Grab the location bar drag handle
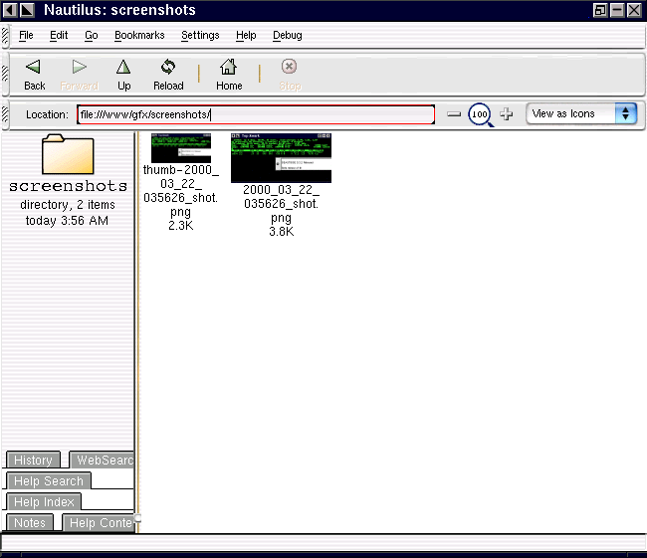Screen dimensions: 647x558 coord(5,114)
